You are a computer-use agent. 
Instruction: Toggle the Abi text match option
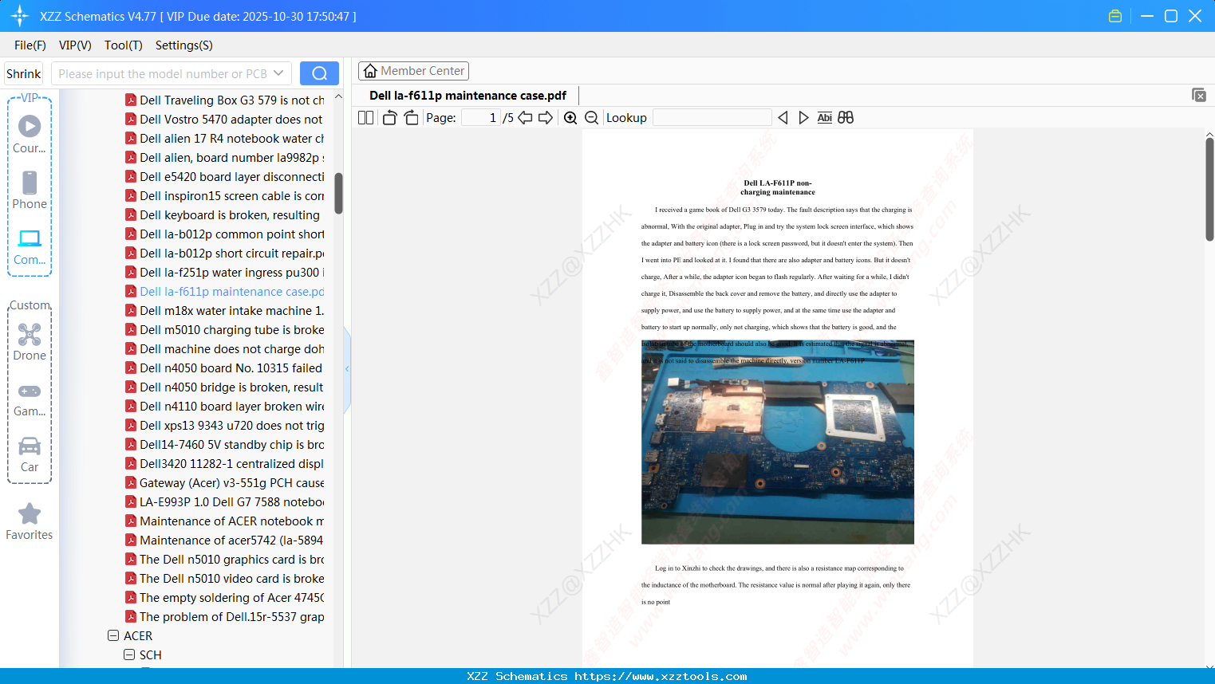(x=824, y=117)
